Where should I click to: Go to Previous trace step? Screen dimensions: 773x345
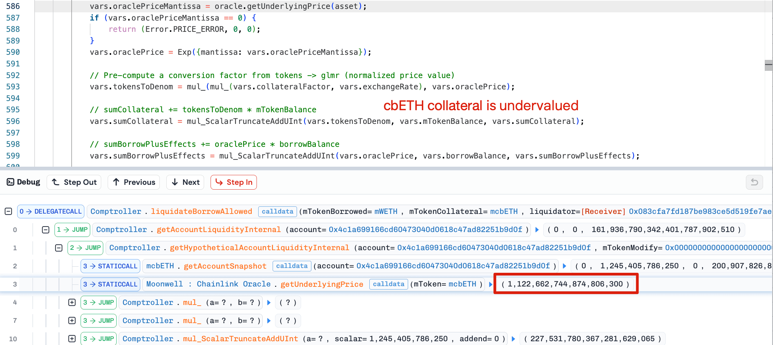click(x=134, y=182)
